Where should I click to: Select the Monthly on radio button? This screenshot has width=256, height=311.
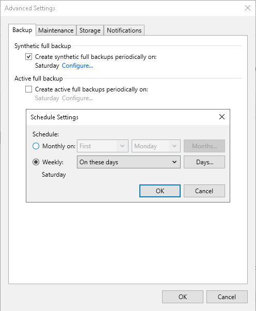(36, 146)
